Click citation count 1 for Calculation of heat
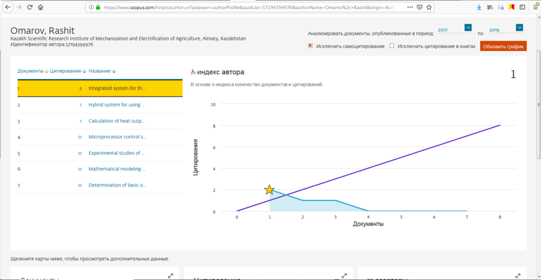Image resolution: width=541 pixels, height=280 pixels. coord(81,121)
